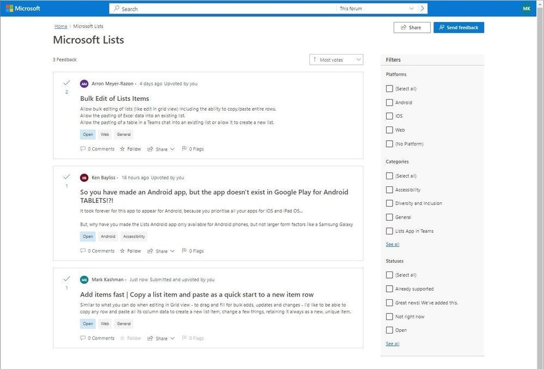Click the top Share button
The image size is (544, 369).
(x=412, y=27)
